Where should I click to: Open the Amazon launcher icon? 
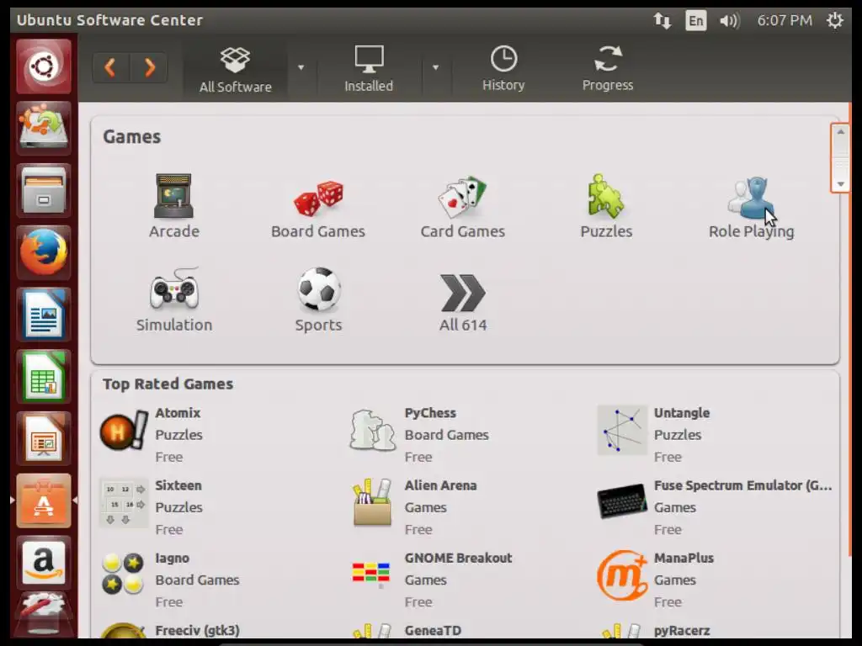coord(44,563)
